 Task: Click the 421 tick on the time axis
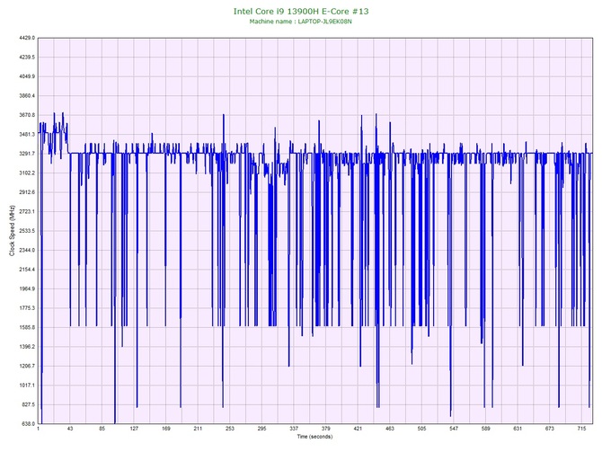click(358, 429)
